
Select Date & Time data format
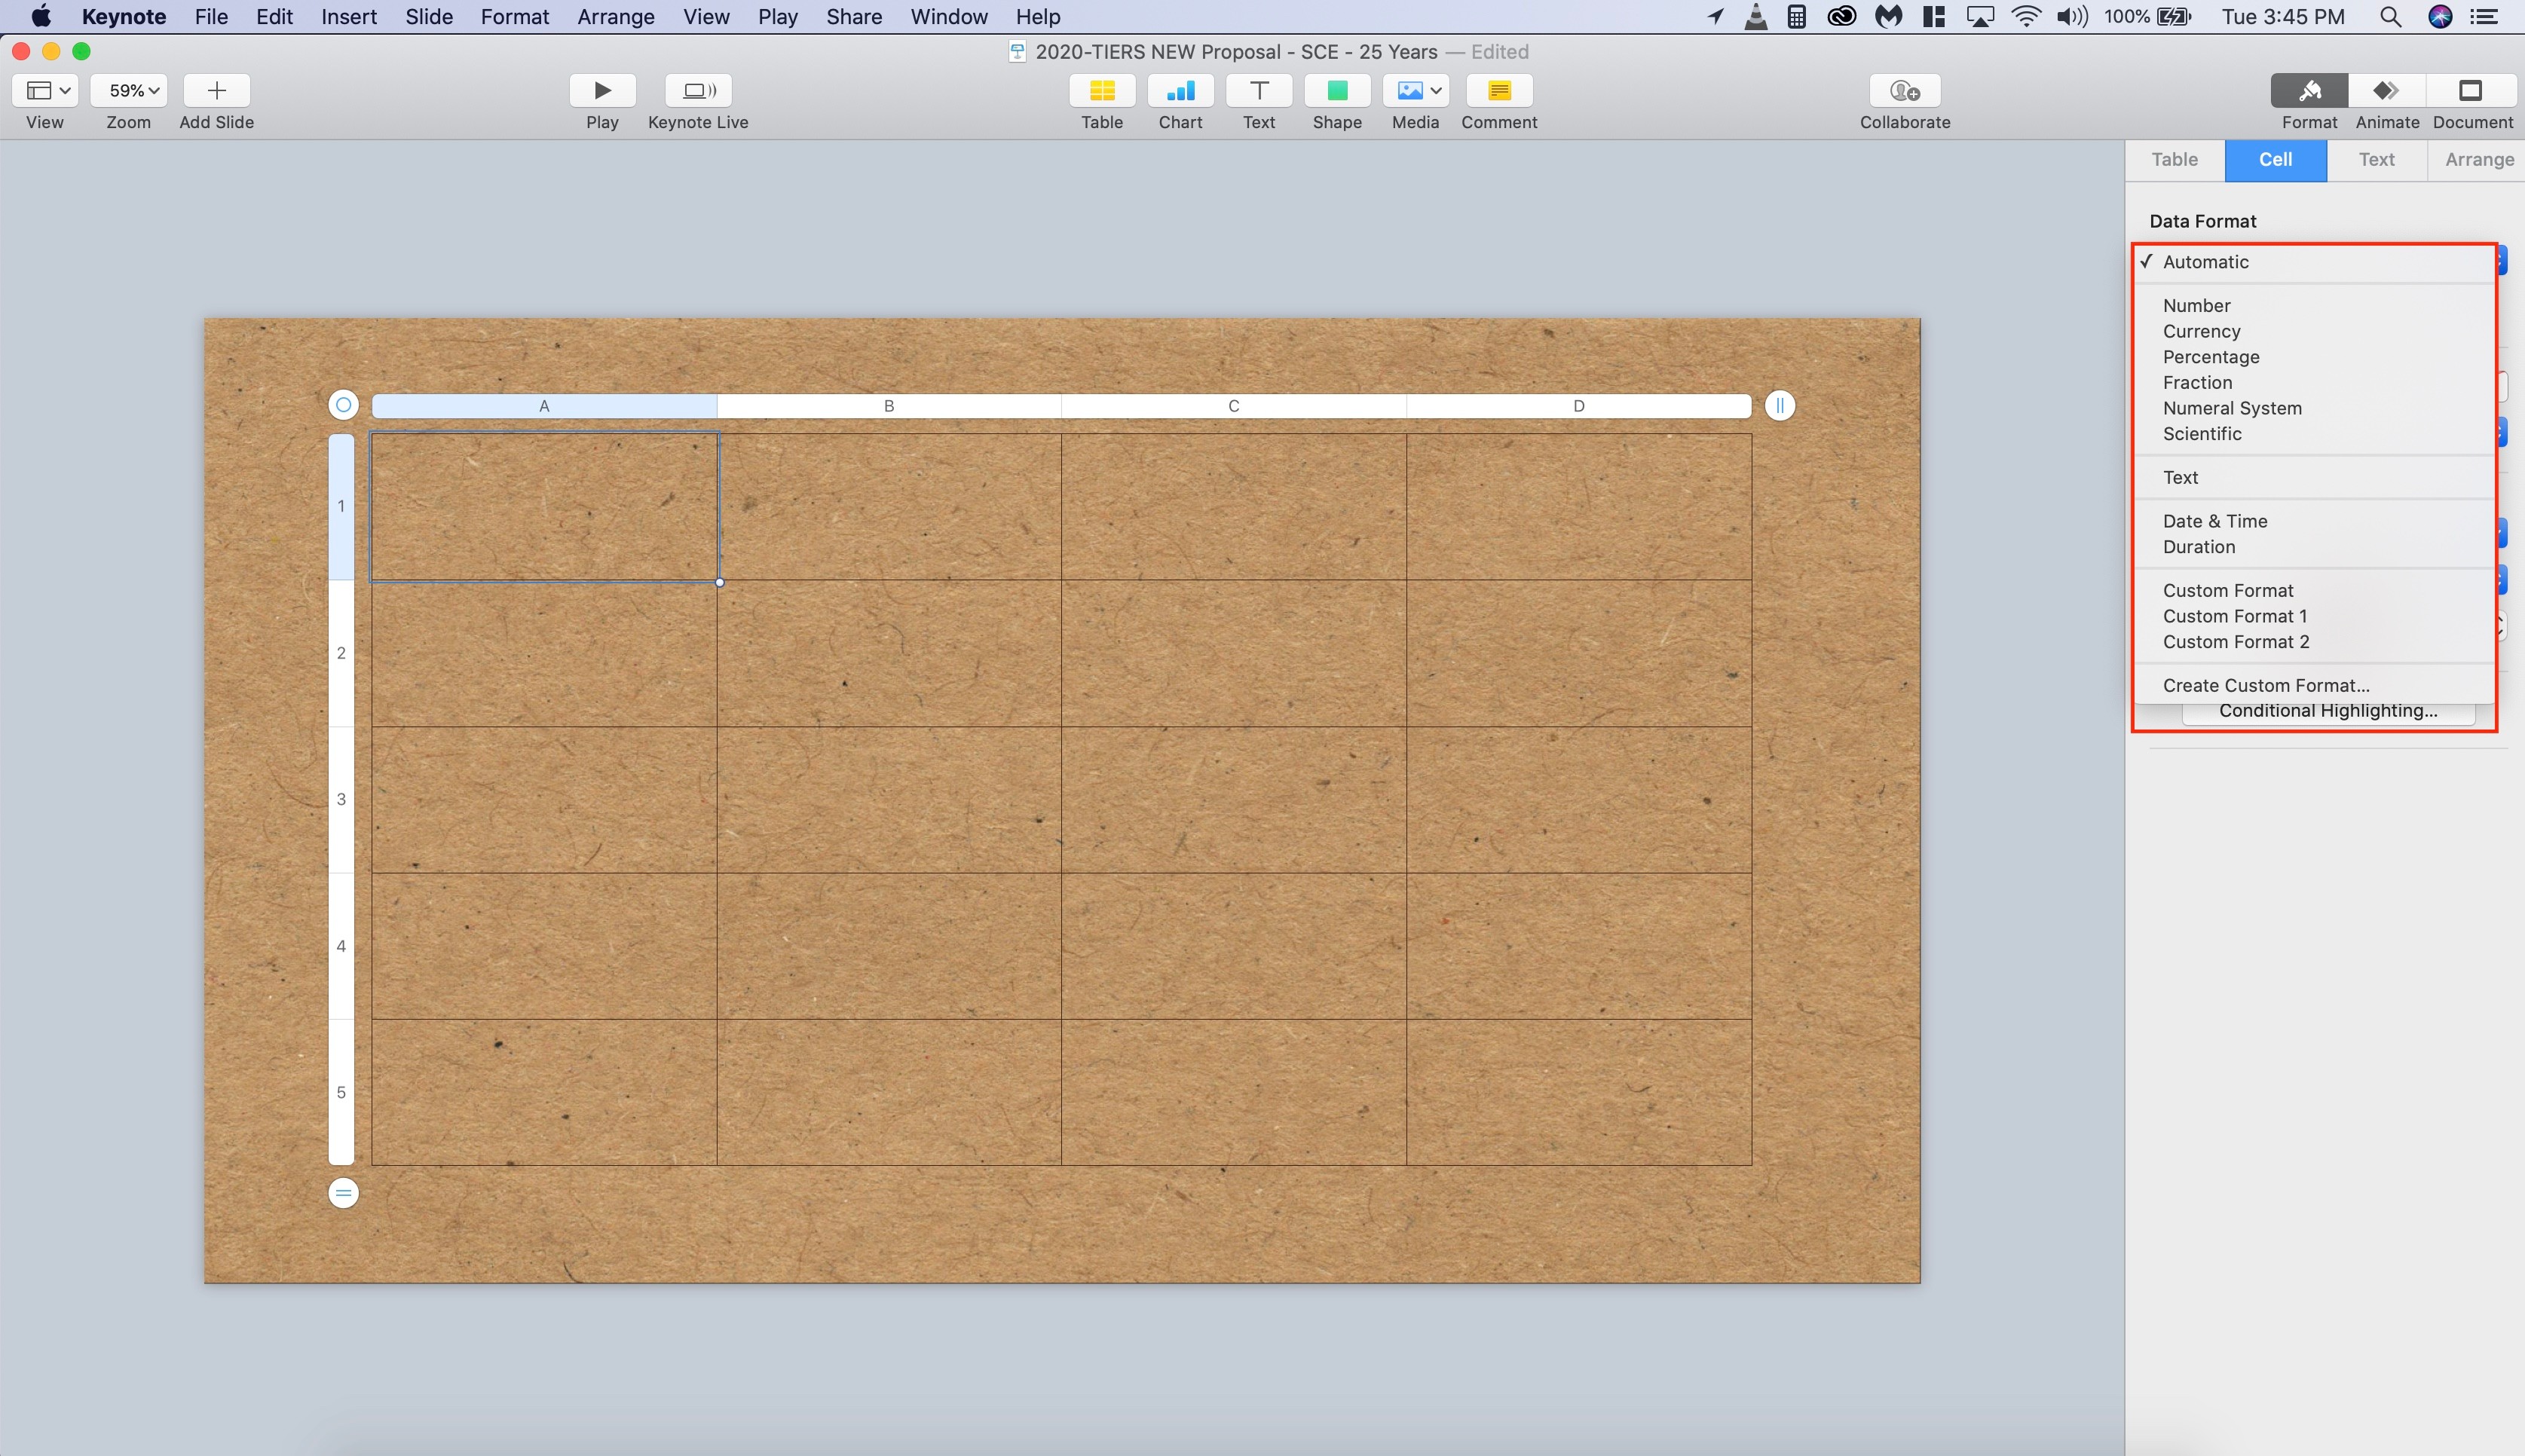coord(2214,521)
